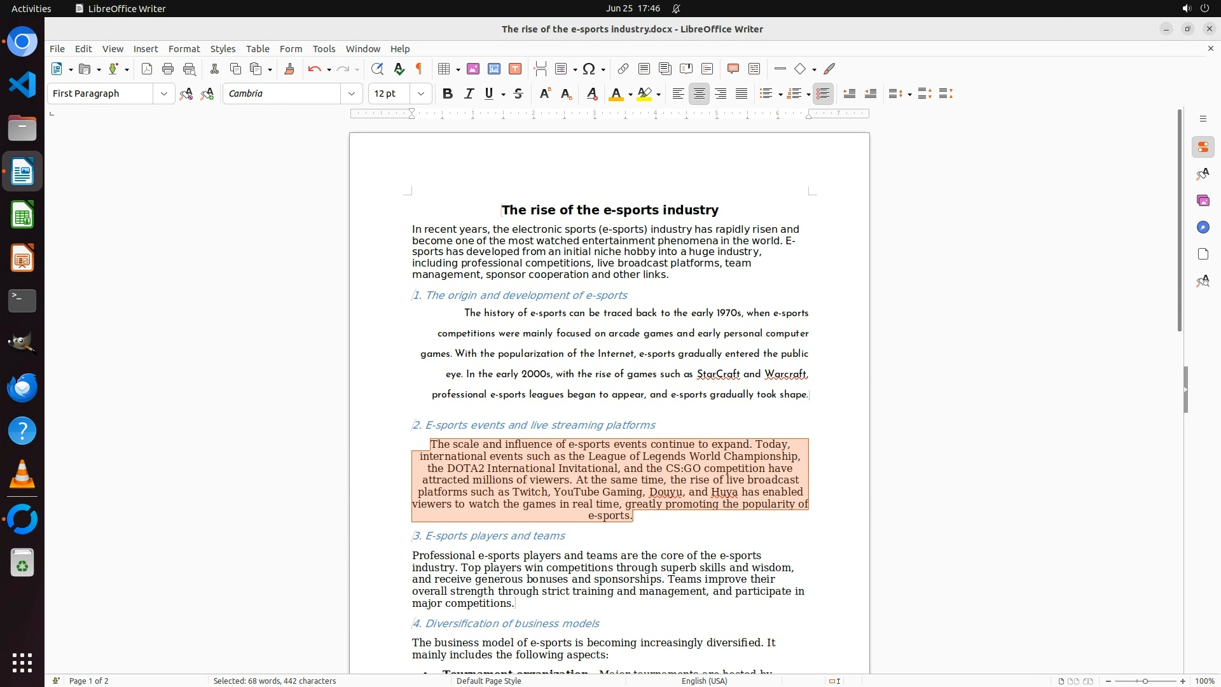Click the Insert Hyperlink icon
Viewport: 1221px width, 687px height.
point(623,69)
